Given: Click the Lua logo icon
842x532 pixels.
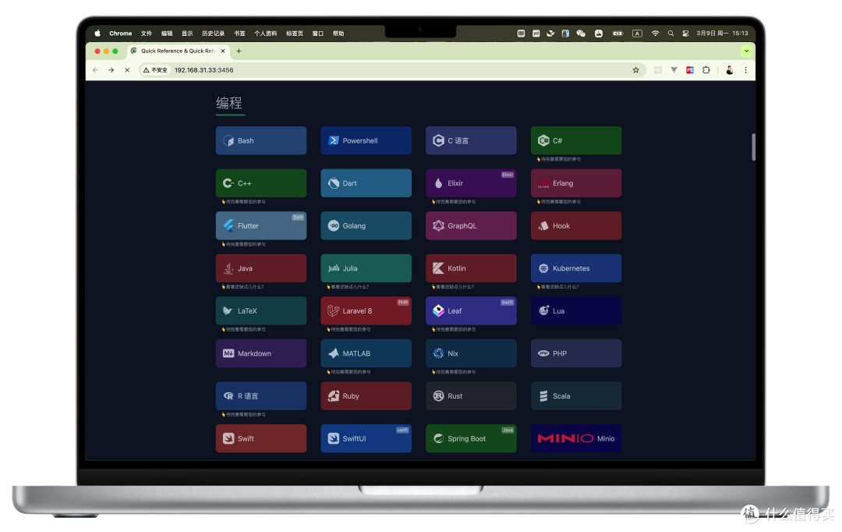Looking at the screenshot, I should 543,310.
